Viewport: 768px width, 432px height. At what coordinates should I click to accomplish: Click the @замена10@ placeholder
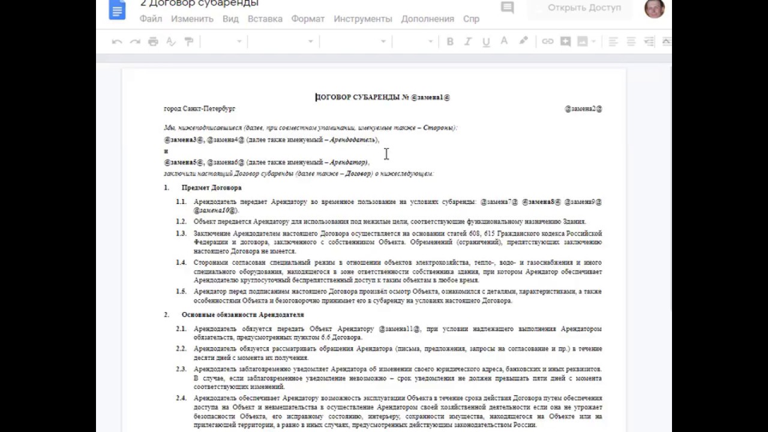point(216,211)
